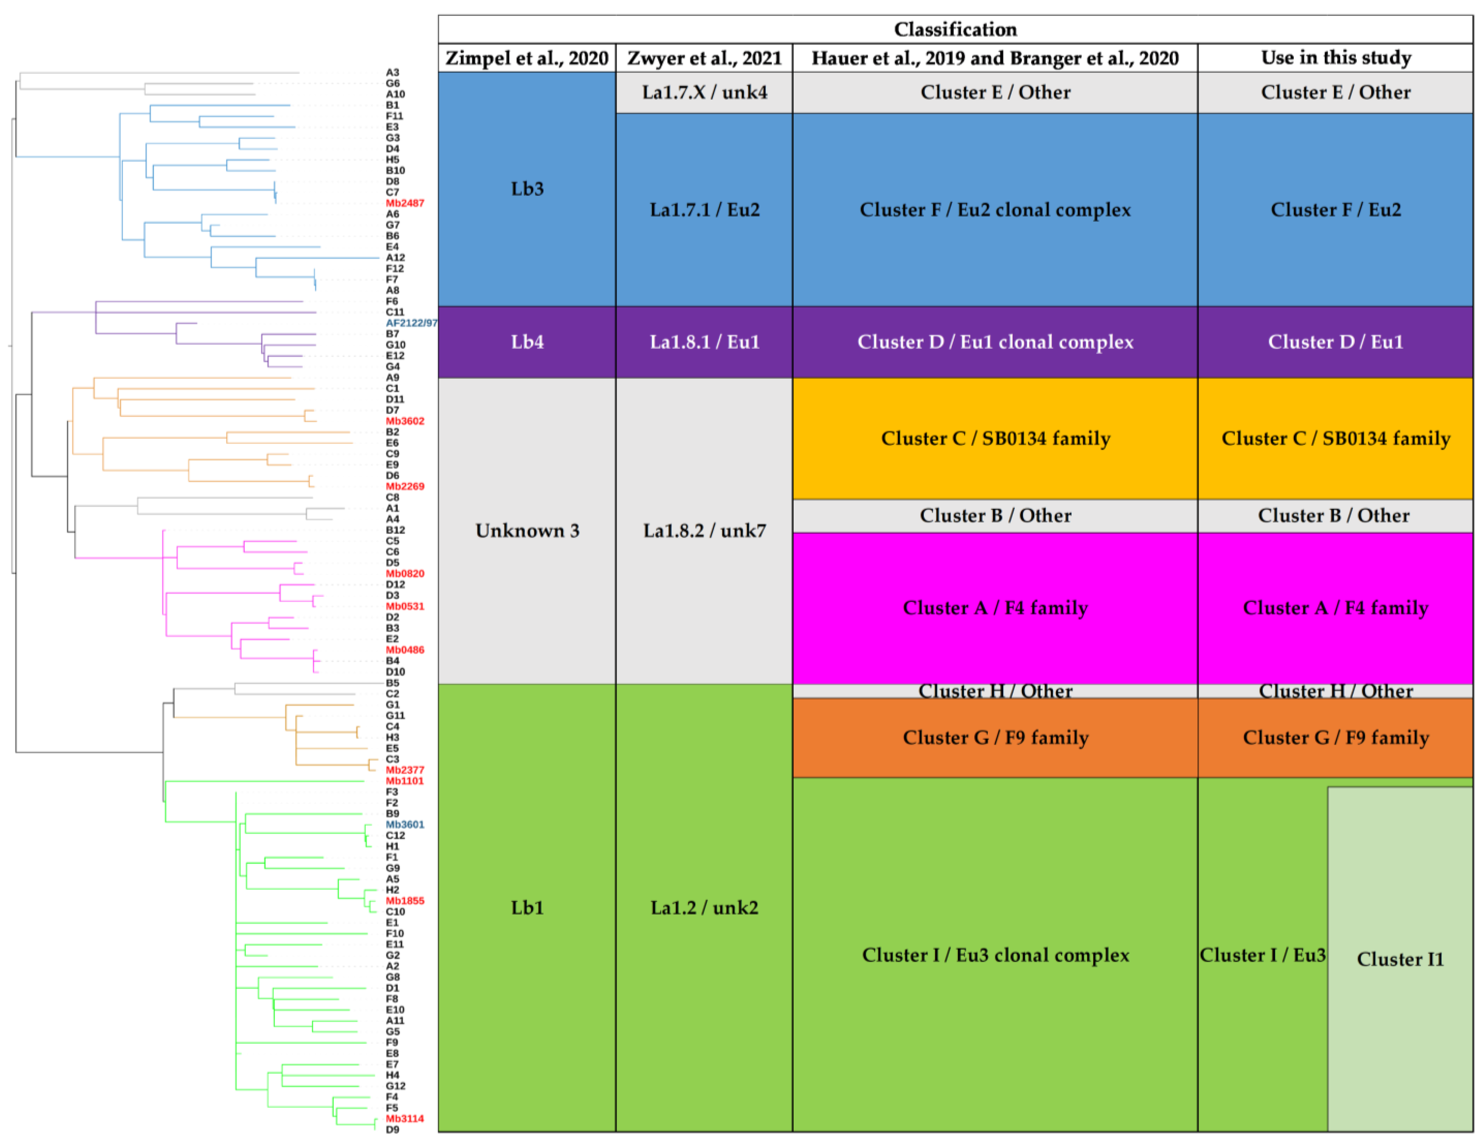Screen dimensions: 1484x1143
Task: Select the blue Mb3601 leaf label
Action: click(x=405, y=824)
